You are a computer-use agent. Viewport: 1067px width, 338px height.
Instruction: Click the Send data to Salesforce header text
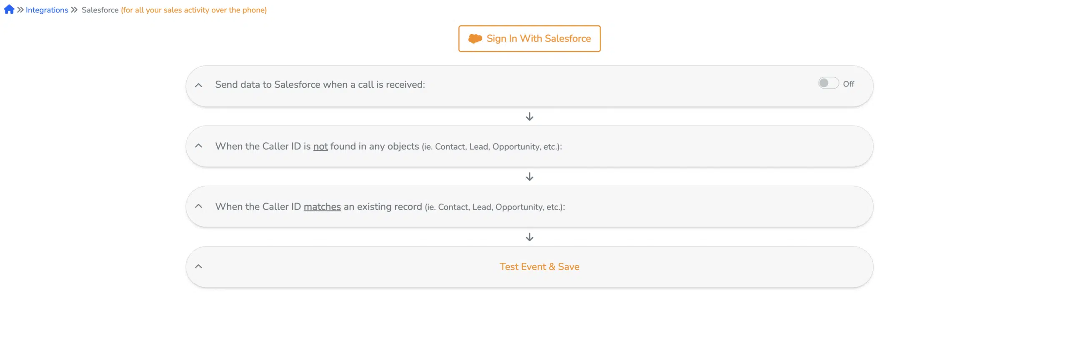pyautogui.click(x=320, y=84)
